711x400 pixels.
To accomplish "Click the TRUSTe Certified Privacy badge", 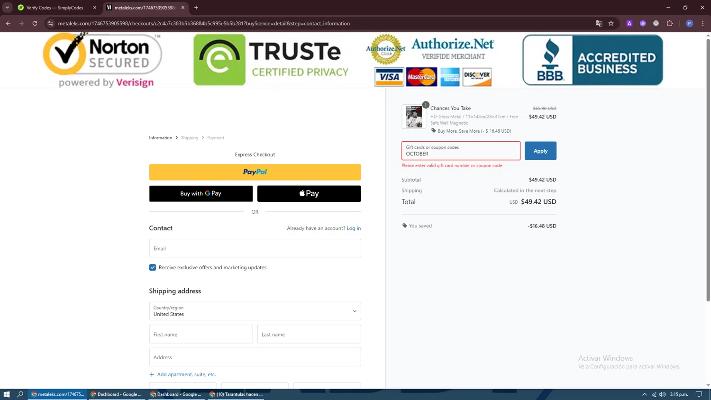I will [271, 60].
